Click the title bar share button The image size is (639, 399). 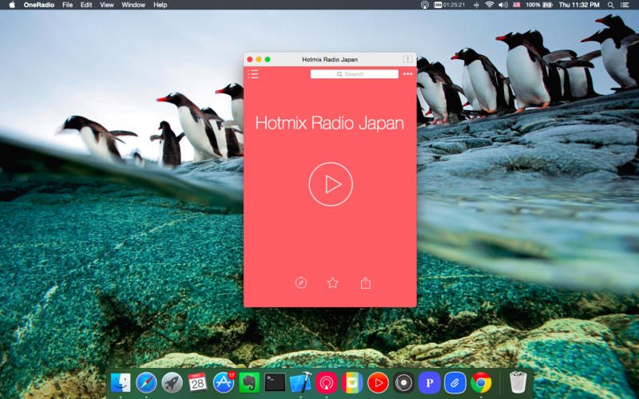pyautogui.click(x=407, y=59)
